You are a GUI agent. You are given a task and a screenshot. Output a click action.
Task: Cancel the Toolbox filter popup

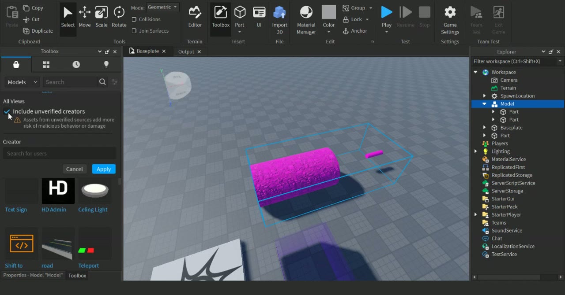pyautogui.click(x=74, y=169)
